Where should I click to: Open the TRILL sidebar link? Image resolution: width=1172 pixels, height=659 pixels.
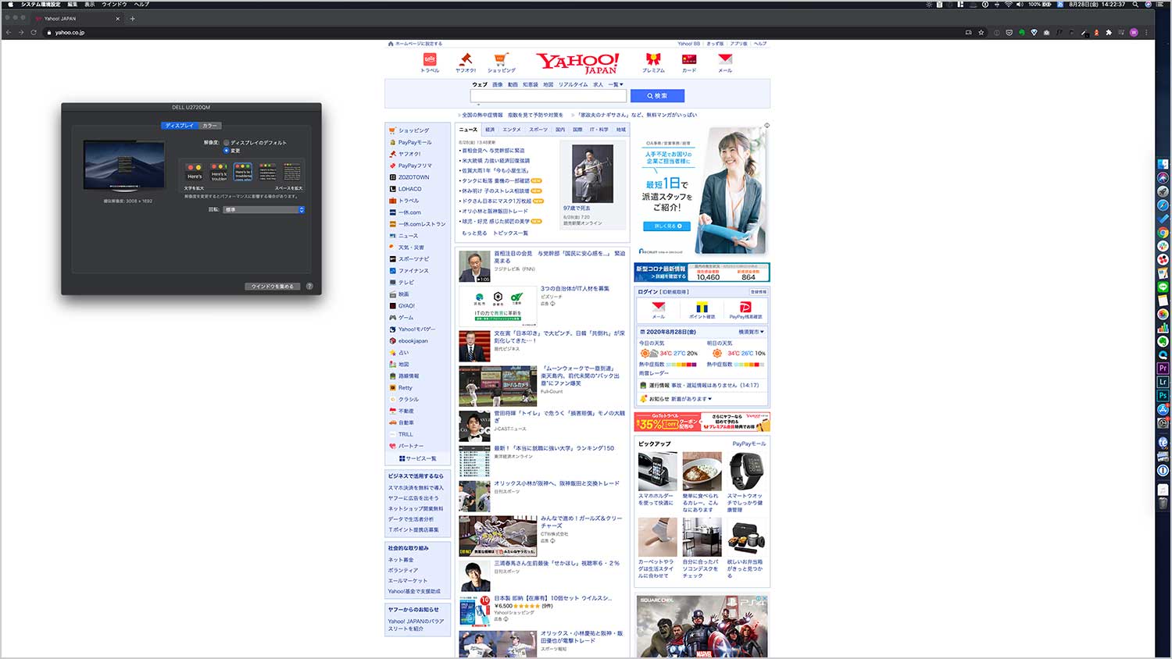(406, 434)
